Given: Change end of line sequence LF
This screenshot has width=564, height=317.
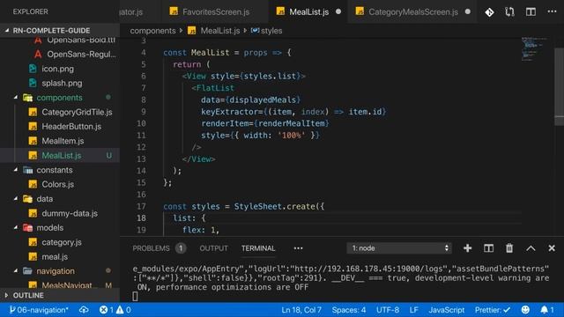Looking at the screenshot, I should coord(413,309).
